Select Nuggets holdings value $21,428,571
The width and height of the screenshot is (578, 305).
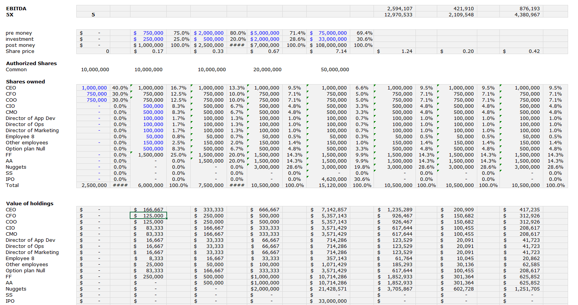coord(328,289)
